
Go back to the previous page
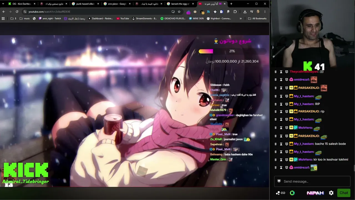(4, 12)
